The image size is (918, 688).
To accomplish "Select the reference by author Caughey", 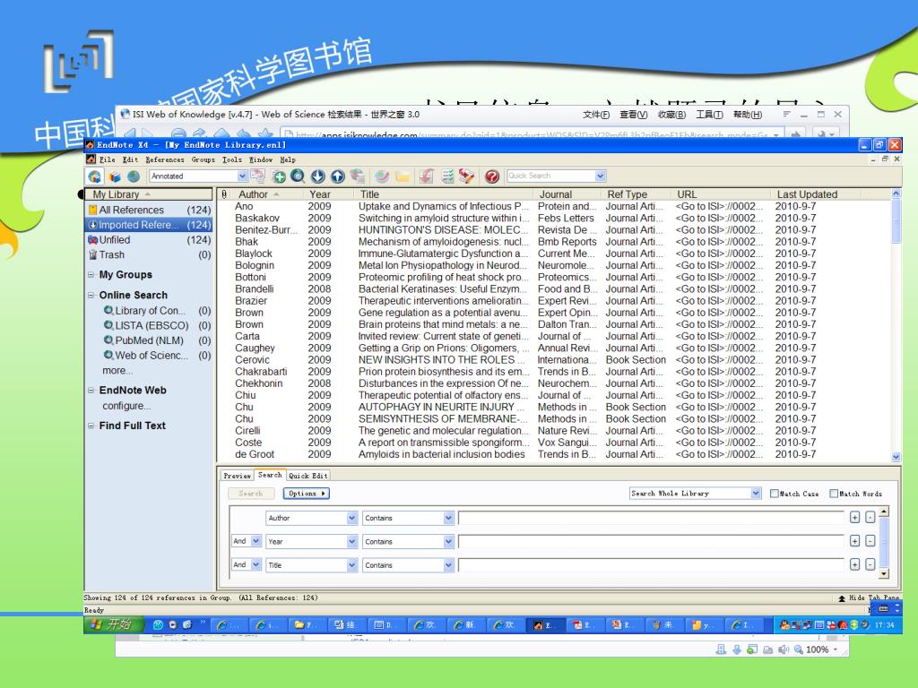I will (x=255, y=348).
